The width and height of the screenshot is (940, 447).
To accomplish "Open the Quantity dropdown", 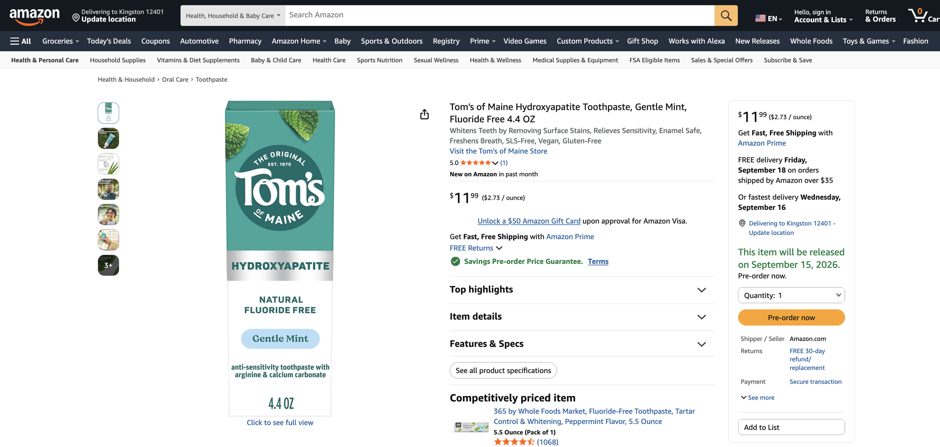I will [x=791, y=295].
